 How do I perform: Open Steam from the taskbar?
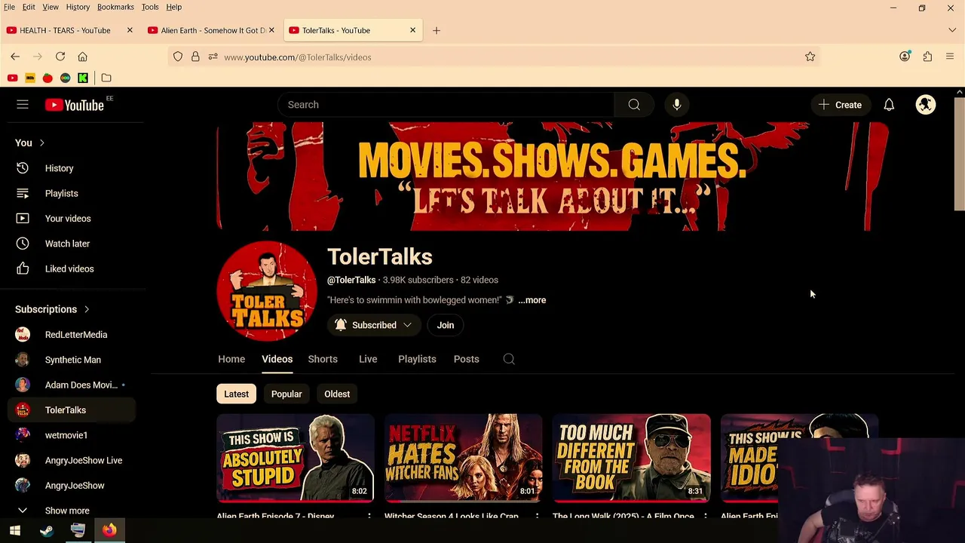pyautogui.click(x=47, y=530)
